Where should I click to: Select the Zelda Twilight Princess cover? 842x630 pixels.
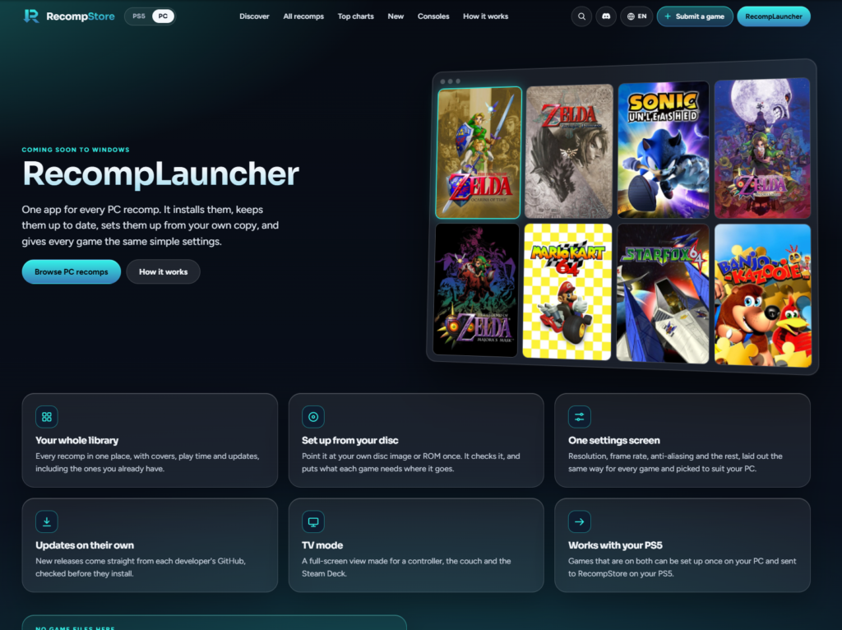pyautogui.click(x=569, y=151)
